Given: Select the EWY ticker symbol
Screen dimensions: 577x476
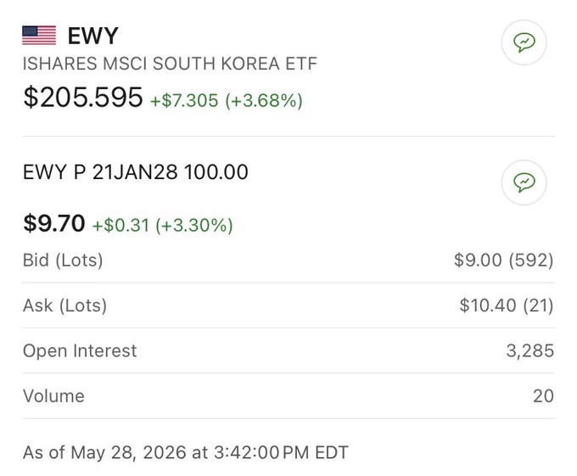Looking at the screenshot, I should click(x=92, y=36).
